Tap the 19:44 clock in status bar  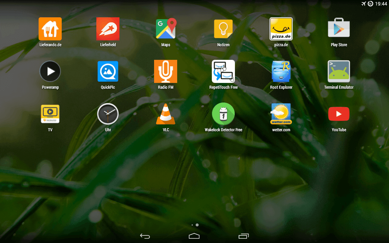(381, 4)
